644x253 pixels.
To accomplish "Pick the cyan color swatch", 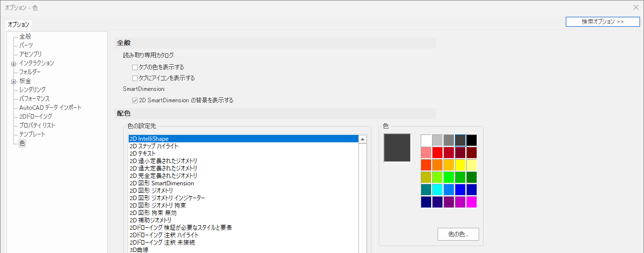I will click(x=438, y=190).
